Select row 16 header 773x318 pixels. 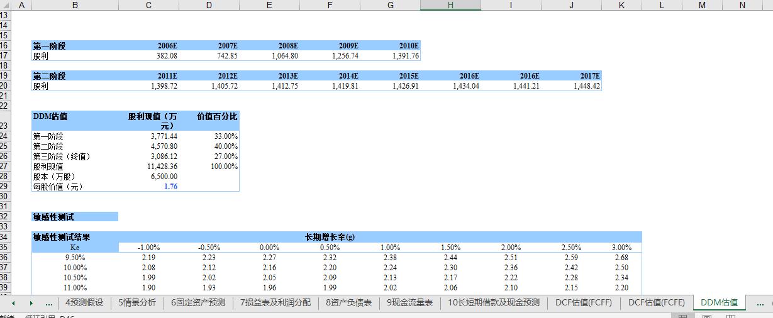tap(6, 45)
